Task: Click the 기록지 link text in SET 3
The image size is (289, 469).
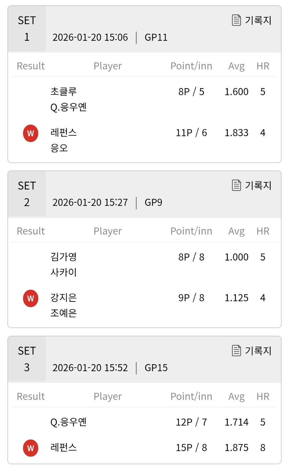Action: [258, 350]
